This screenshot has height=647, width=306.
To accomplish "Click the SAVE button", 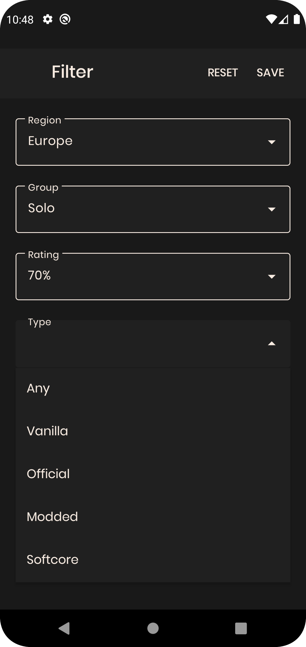I will pos(271,73).
